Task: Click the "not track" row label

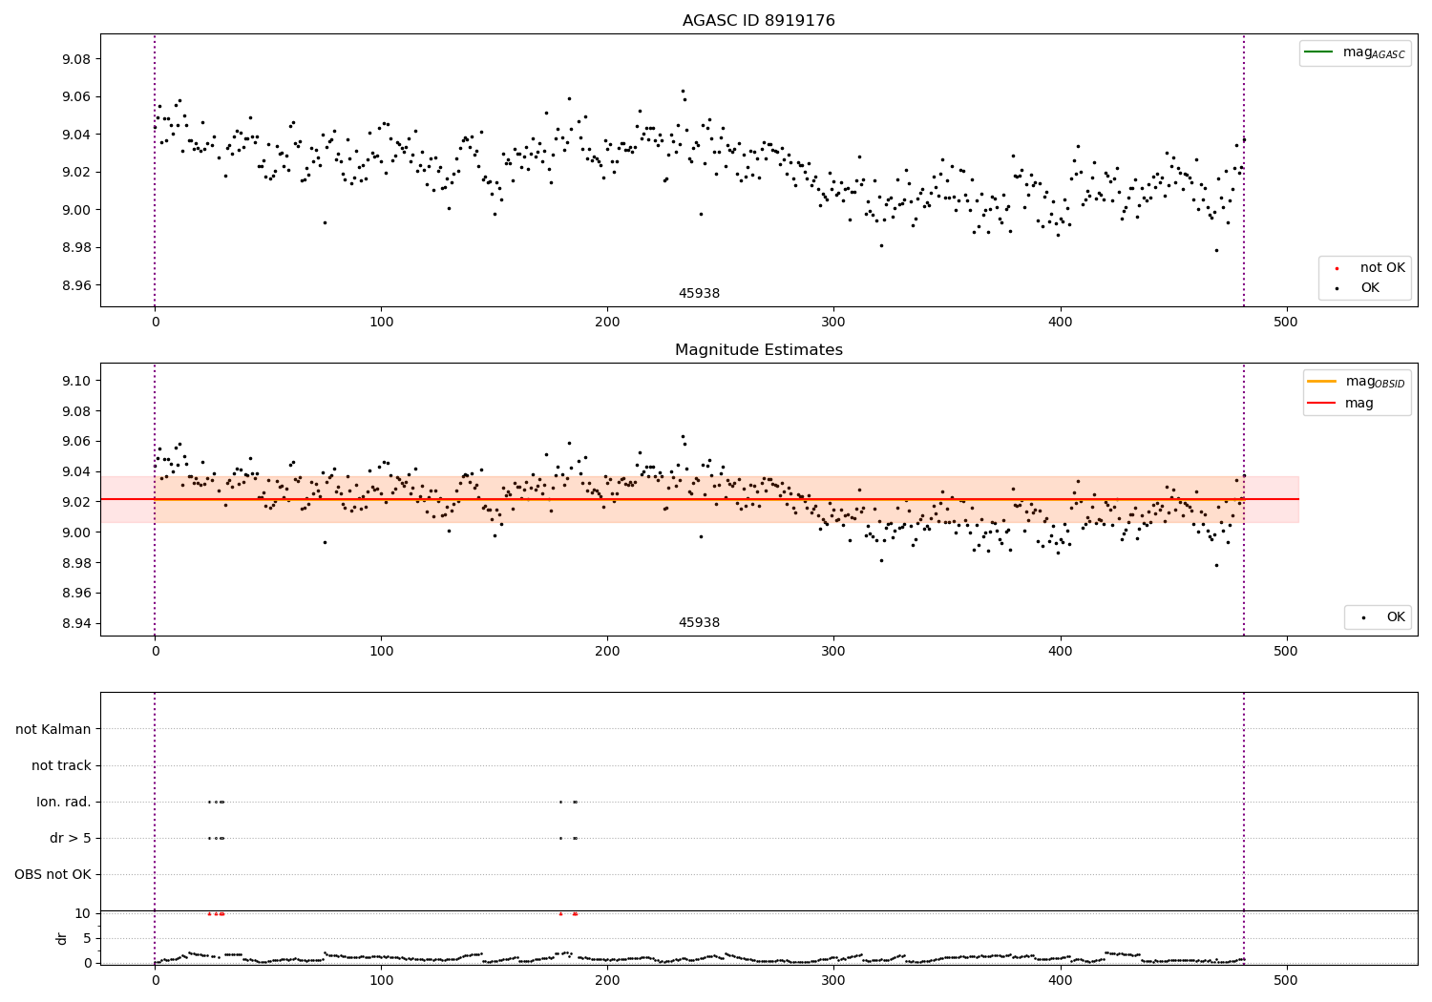Action: (x=61, y=765)
